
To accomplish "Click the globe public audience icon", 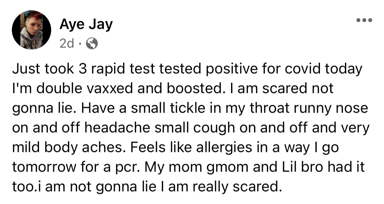I will tap(92, 44).
